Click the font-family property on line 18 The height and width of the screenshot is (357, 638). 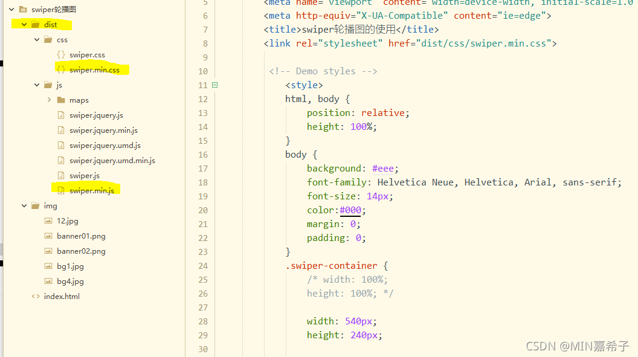(337, 182)
